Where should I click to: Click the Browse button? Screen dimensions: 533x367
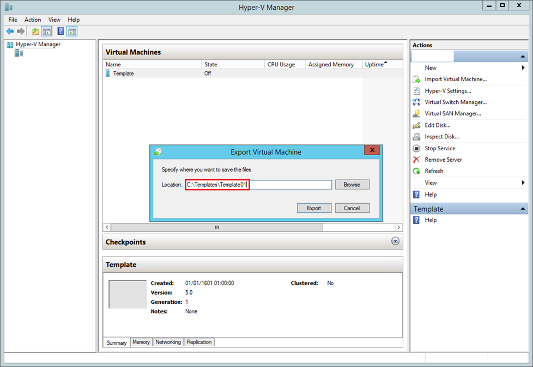pos(352,185)
